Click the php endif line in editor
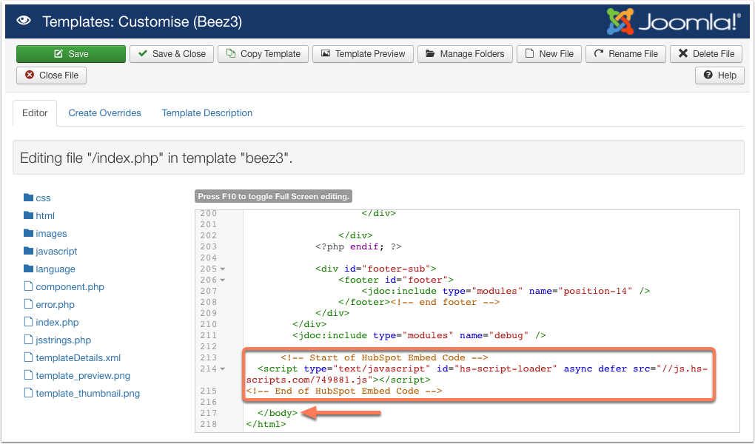755x444 pixels. click(358, 246)
